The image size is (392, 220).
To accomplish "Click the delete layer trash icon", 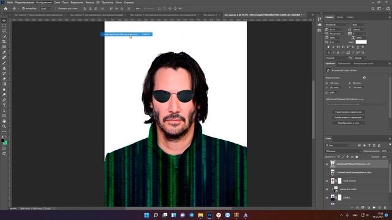I will 385,208.
